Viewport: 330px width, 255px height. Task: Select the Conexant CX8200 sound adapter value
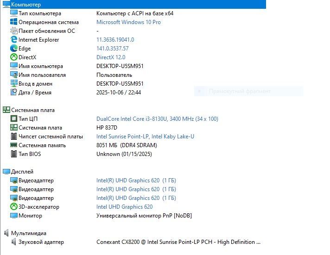(x=178, y=242)
